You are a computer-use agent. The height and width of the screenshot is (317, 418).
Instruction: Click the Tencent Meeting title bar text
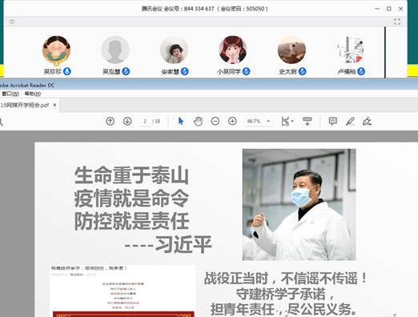coord(204,9)
